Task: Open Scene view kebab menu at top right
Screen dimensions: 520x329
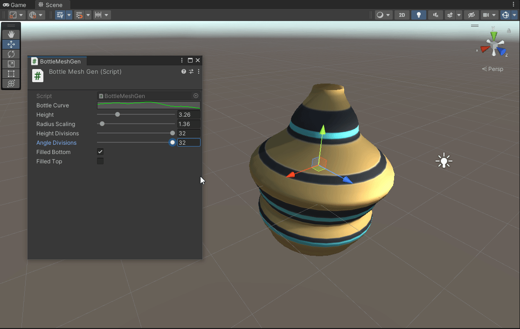Action: pyautogui.click(x=513, y=5)
